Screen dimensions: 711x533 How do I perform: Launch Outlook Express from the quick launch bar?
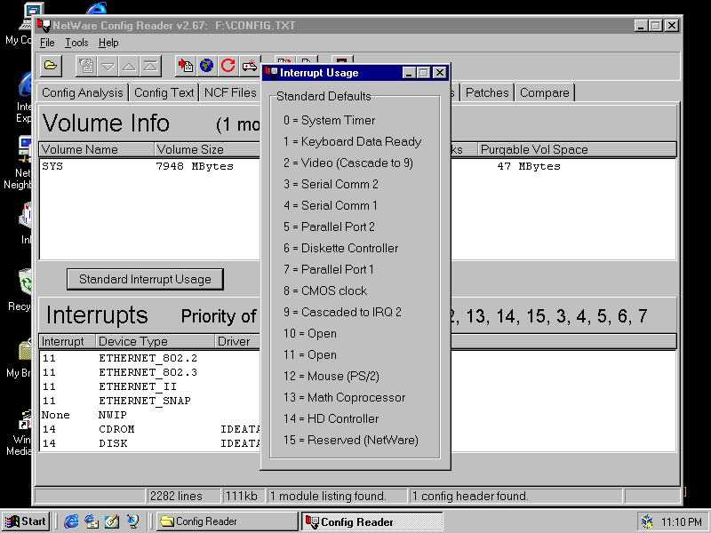[92, 521]
